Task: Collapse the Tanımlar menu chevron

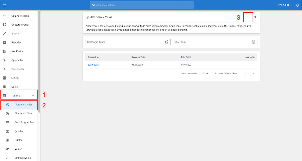Action: [33, 96]
